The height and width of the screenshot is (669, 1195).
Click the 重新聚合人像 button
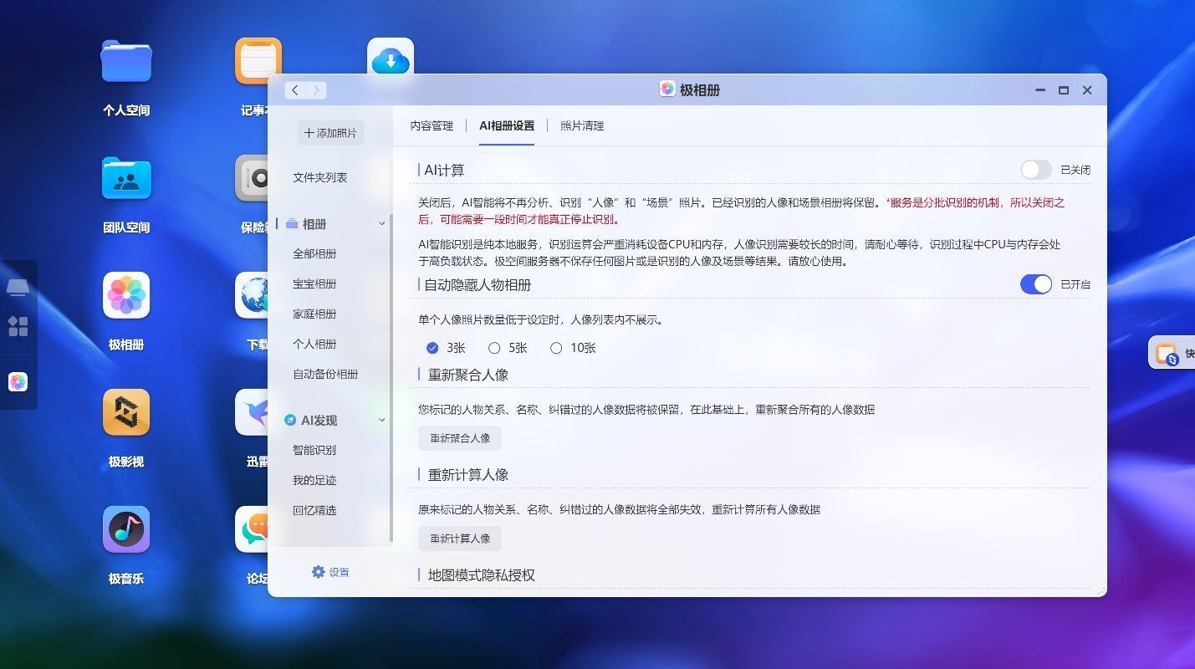pyautogui.click(x=460, y=438)
